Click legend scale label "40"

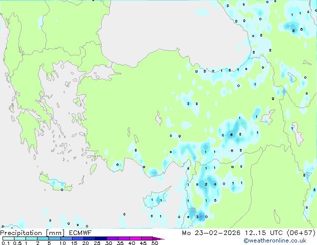[x=131, y=243]
